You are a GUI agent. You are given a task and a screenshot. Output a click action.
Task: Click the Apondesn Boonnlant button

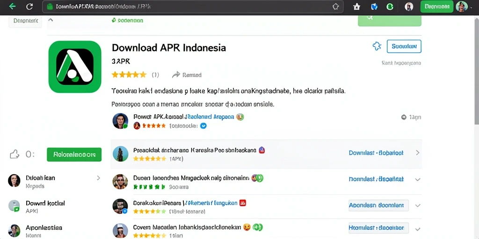pyautogui.click(x=378, y=205)
